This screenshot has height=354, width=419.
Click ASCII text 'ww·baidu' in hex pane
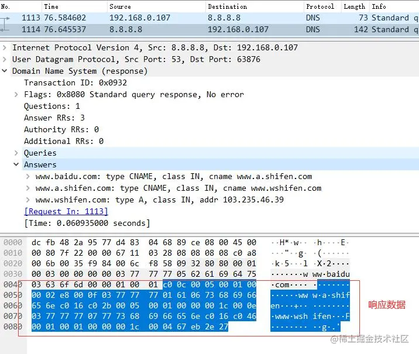click(x=331, y=274)
